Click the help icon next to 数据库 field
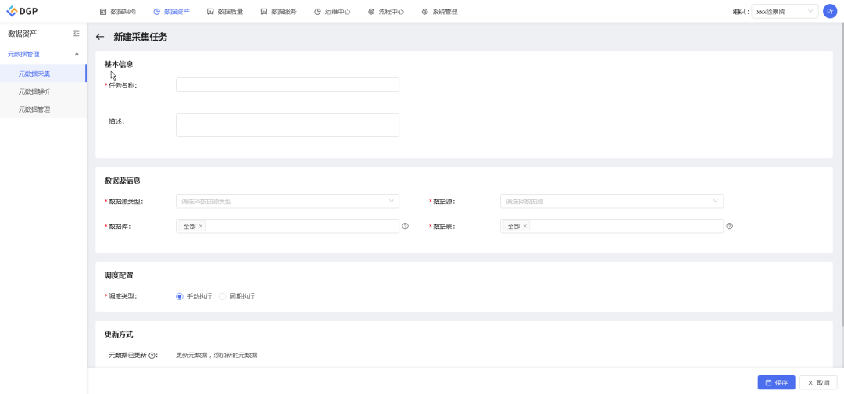This screenshot has height=394, width=844. click(405, 226)
